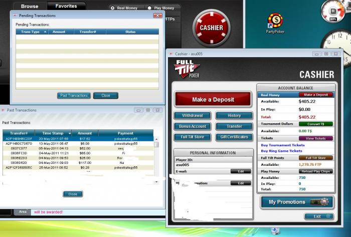Follow the Buy Tournament Tickets link
This screenshot has height=237, width=351.
(x=283, y=145)
